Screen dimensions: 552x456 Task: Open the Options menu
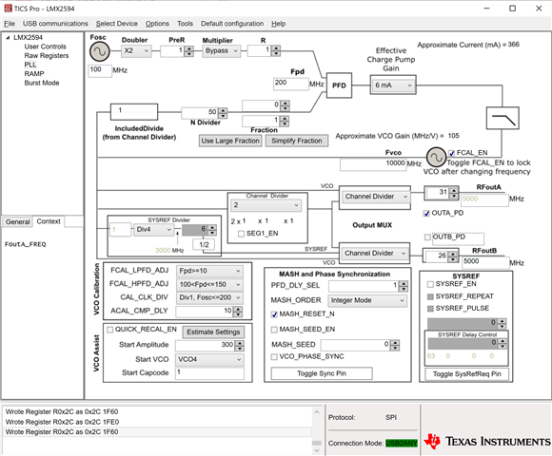157,24
